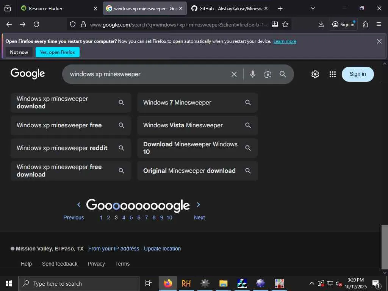Bookmark this page with the star icon
Screen dimensions: 388x291
[285, 24]
